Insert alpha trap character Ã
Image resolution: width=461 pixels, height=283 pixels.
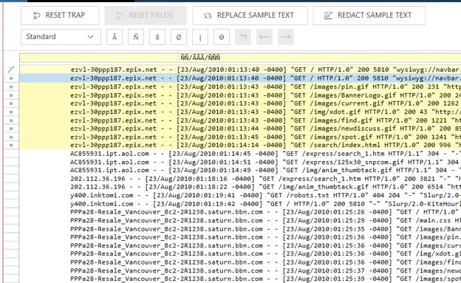tap(115, 37)
